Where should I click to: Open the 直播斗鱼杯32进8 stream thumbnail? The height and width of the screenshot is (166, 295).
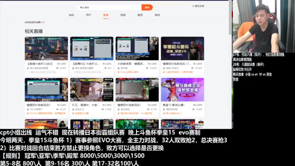46,48
